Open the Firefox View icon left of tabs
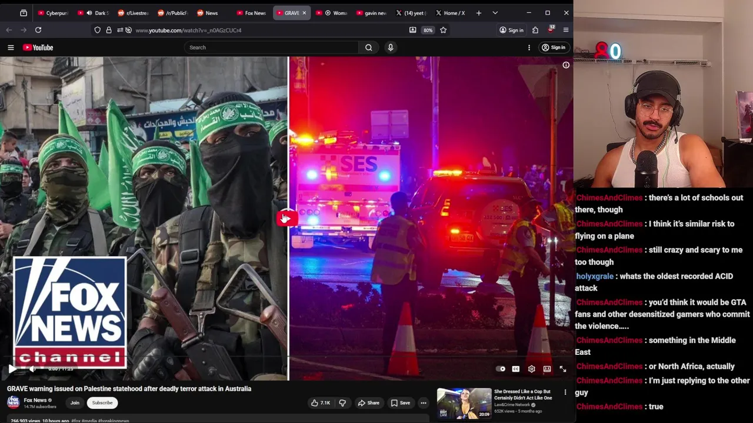The height and width of the screenshot is (423, 753). pos(24,13)
